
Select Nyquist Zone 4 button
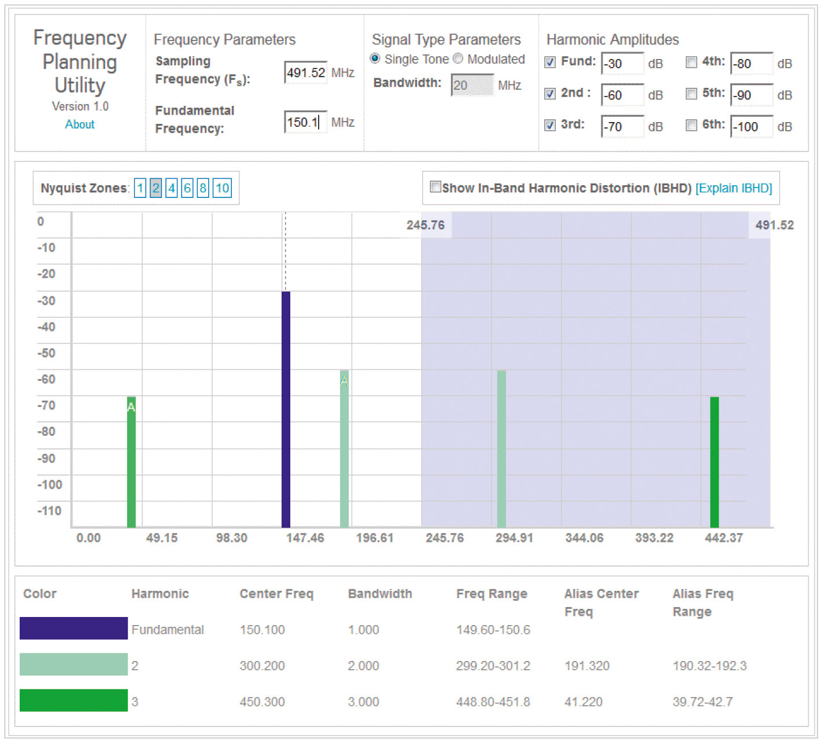tap(171, 188)
